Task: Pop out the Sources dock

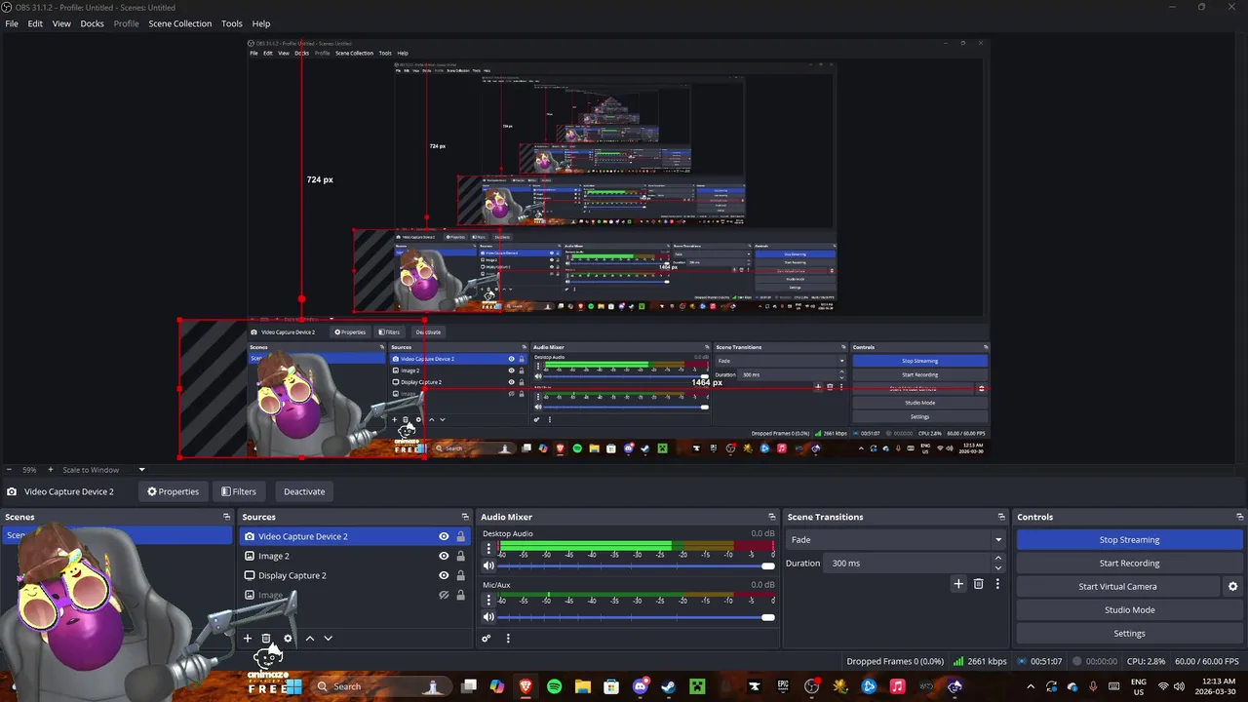Action: point(465,517)
